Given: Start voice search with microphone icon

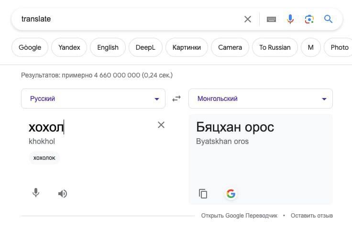Looking at the screenshot, I should [x=290, y=19].
